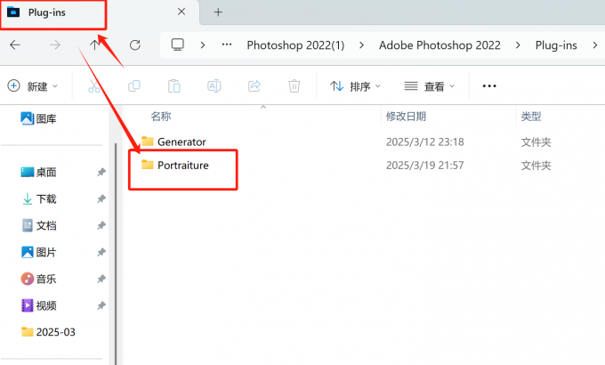
Task: Click the 文件夹 type of Generator row
Action: coord(536,142)
